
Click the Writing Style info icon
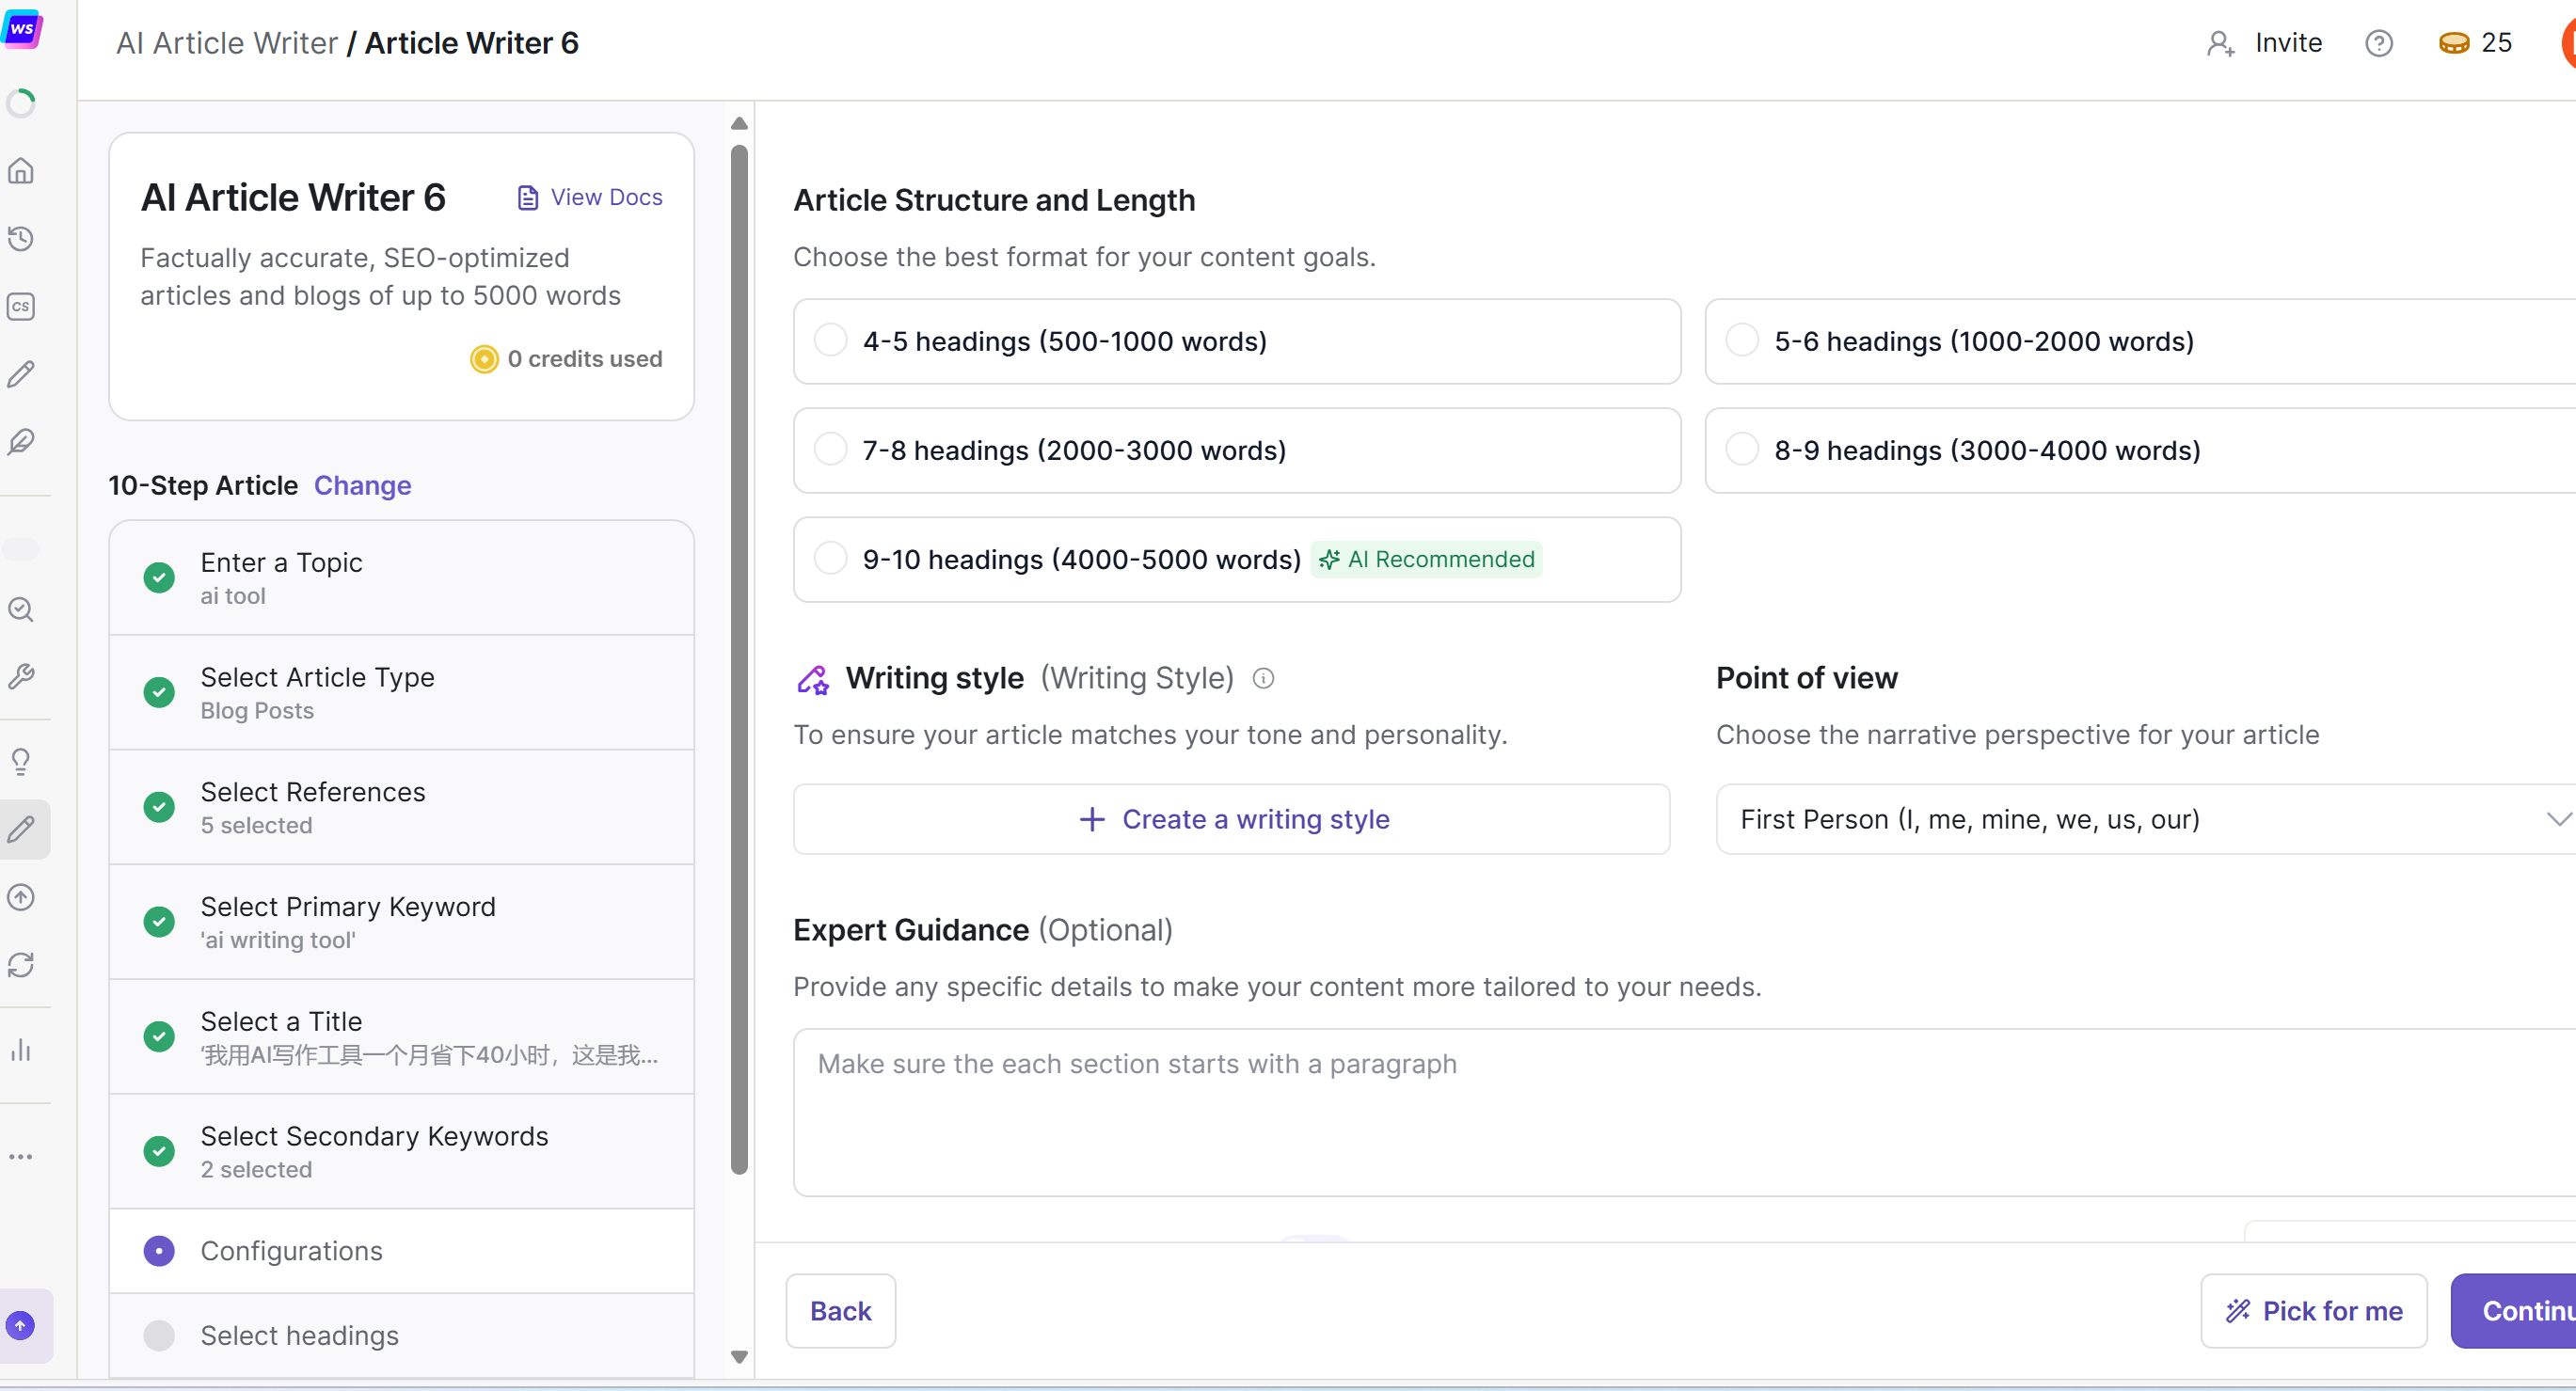[x=1263, y=679]
